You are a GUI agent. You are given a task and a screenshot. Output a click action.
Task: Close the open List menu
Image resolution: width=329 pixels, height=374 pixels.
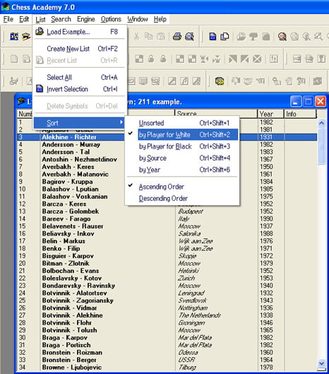click(x=40, y=19)
